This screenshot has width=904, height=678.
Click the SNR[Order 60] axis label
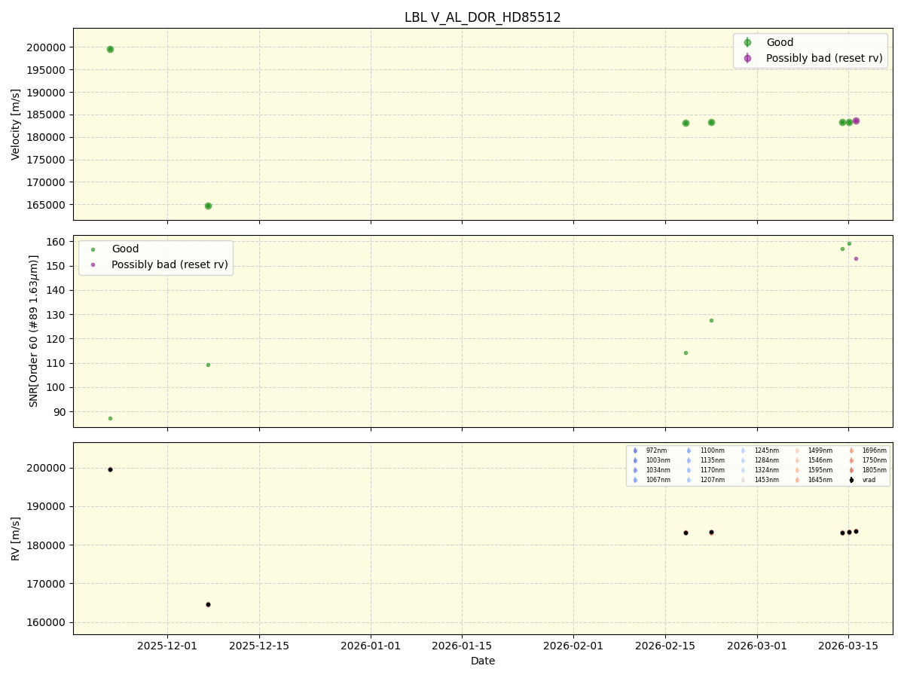(x=34, y=331)
